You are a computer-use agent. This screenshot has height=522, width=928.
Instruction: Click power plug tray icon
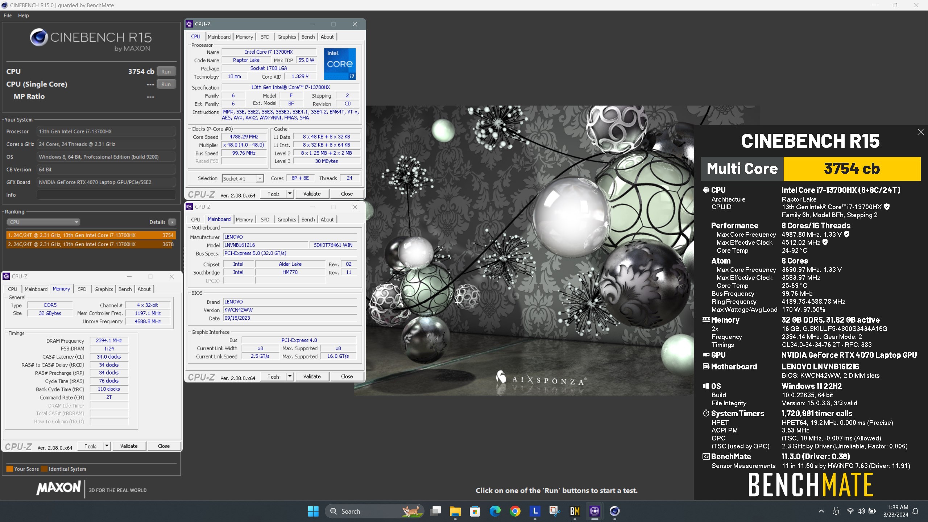tap(836, 511)
